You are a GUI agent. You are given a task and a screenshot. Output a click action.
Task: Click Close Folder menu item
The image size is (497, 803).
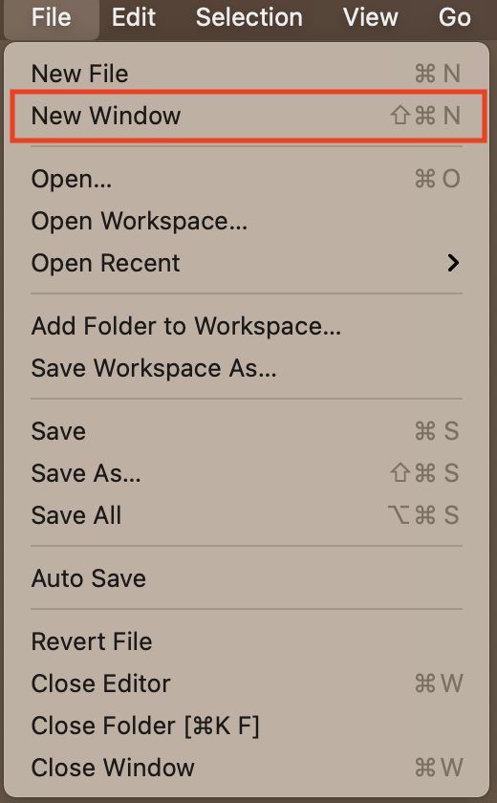(x=247, y=726)
